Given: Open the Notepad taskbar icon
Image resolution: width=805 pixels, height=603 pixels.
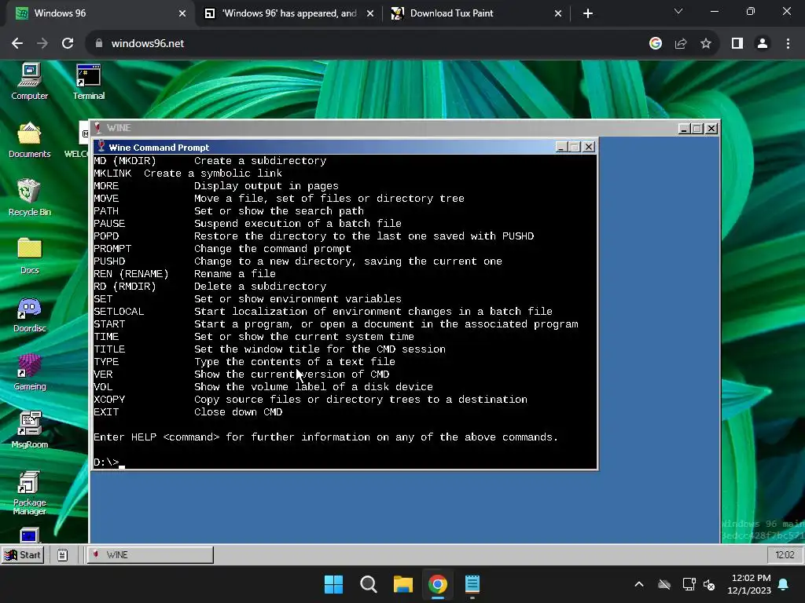Looking at the screenshot, I should click(472, 584).
